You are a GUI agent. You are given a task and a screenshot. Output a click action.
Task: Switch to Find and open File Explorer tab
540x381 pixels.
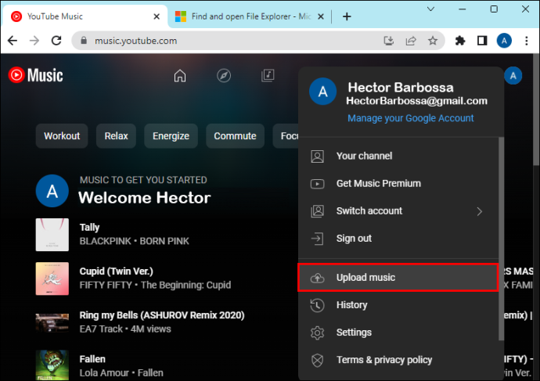[250, 16]
